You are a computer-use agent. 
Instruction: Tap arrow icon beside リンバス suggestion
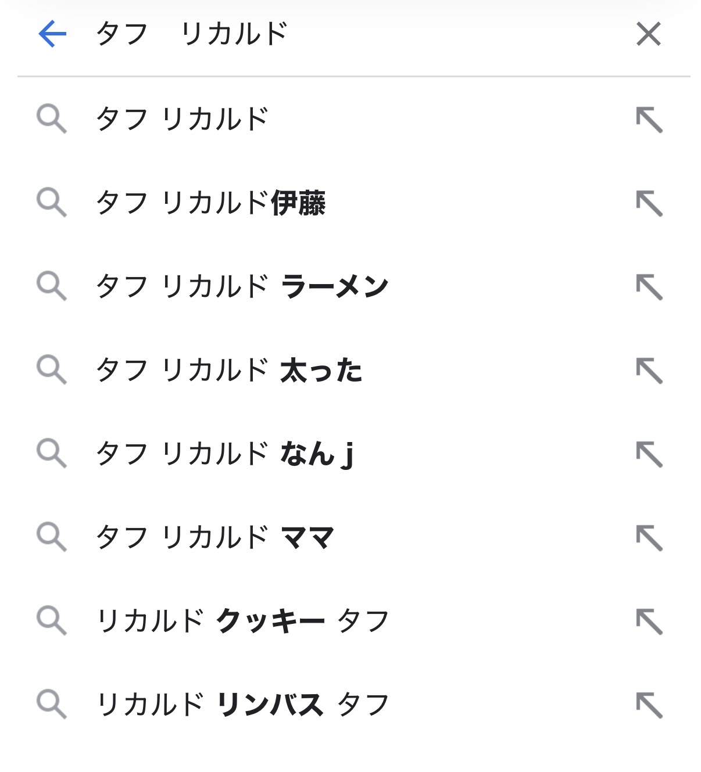click(x=649, y=705)
